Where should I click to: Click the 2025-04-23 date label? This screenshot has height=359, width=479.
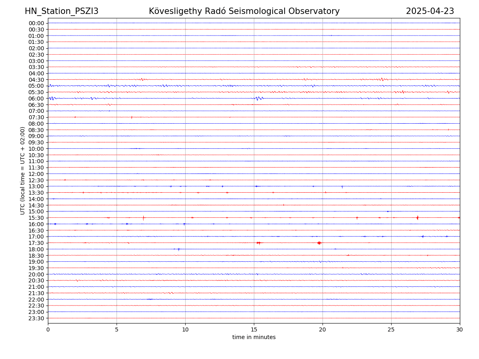click(x=430, y=11)
